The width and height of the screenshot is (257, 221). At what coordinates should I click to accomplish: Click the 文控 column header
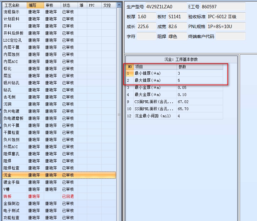pyautogui.click(x=109, y=5)
